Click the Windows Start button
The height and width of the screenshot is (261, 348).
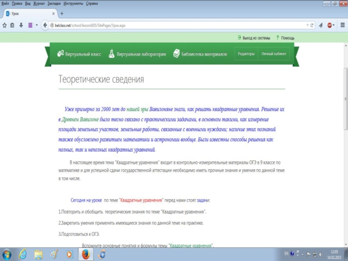[x=7, y=254]
